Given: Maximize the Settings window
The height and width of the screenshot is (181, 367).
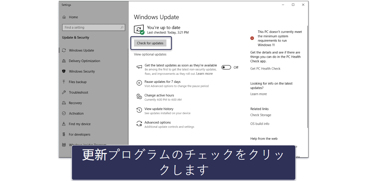Looking at the screenshot, I should [x=293, y=5].
